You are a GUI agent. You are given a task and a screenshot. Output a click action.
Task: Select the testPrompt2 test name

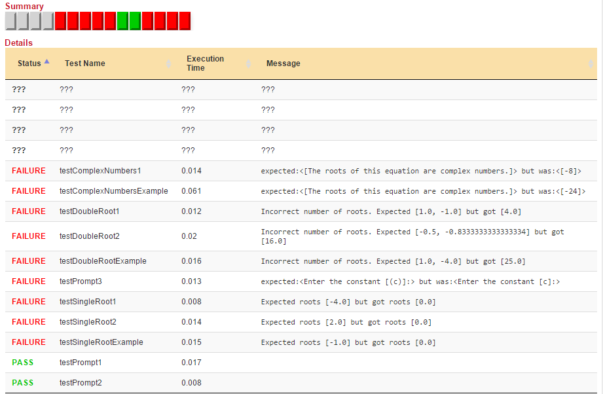pyautogui.click(x=81, y=383)
